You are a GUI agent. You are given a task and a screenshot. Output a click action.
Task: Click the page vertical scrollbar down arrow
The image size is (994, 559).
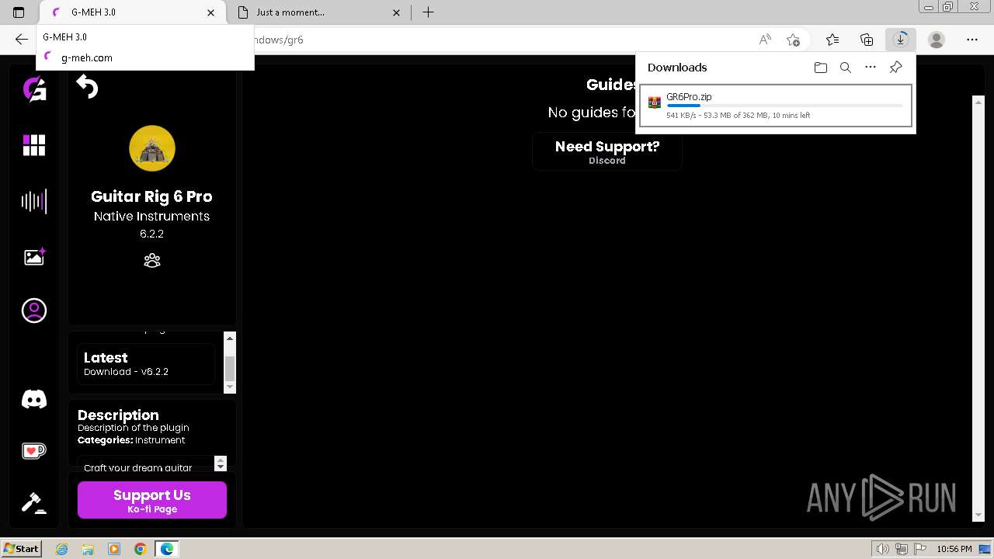978,515
